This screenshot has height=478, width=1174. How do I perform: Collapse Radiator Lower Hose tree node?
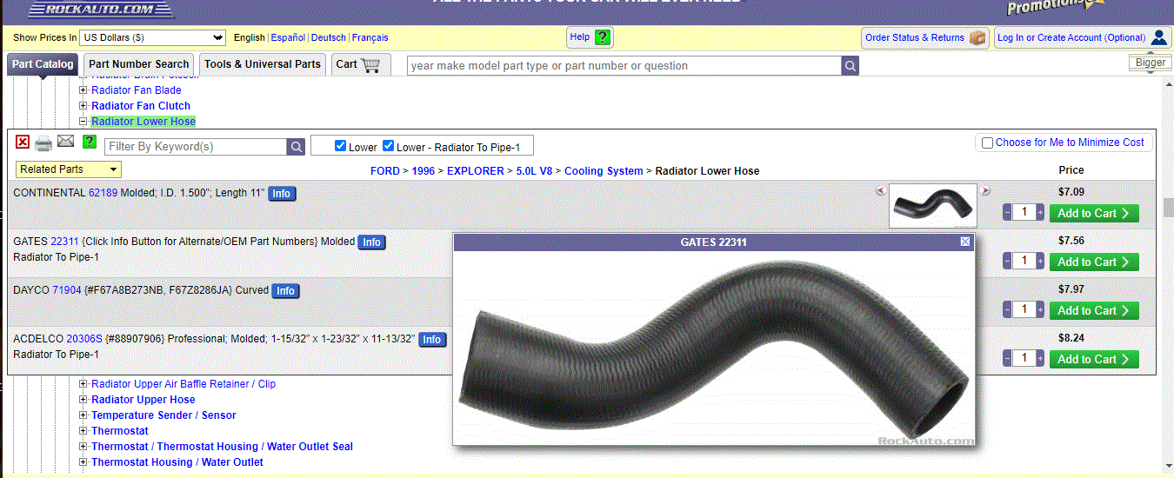click(x=83, y=122)
